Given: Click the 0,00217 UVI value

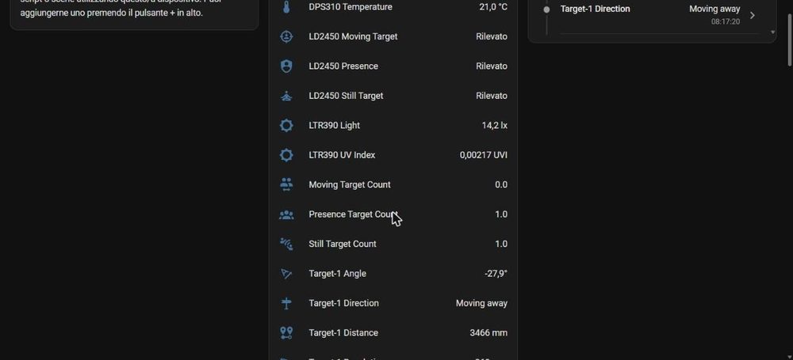Looking at the screenshot, I should click(484, 155).
